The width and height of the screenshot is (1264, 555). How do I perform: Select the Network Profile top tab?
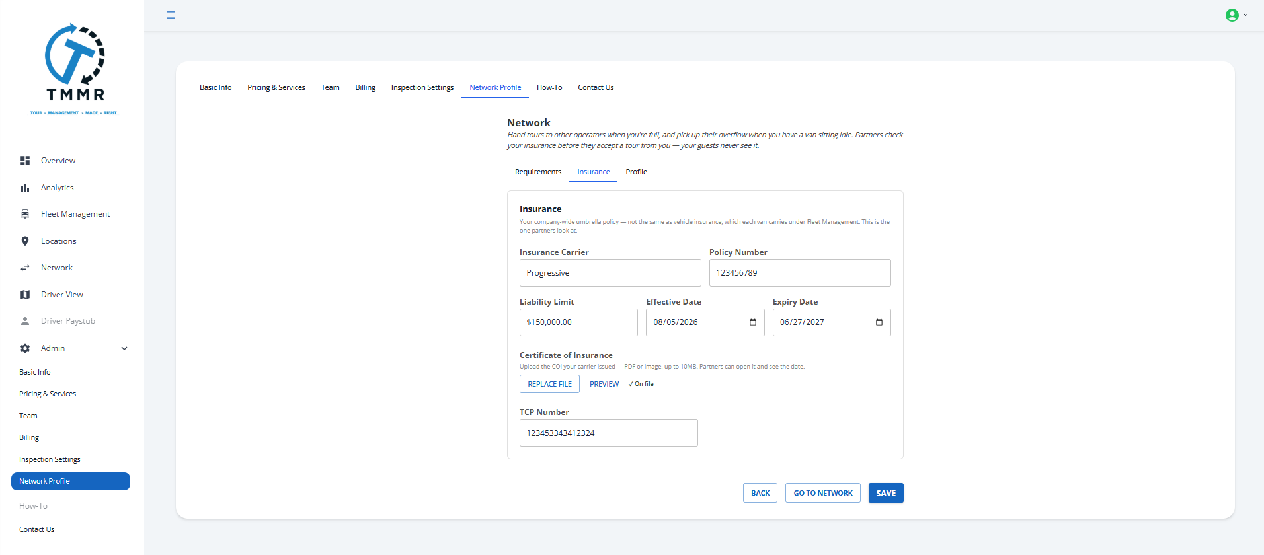pos(495,87)
